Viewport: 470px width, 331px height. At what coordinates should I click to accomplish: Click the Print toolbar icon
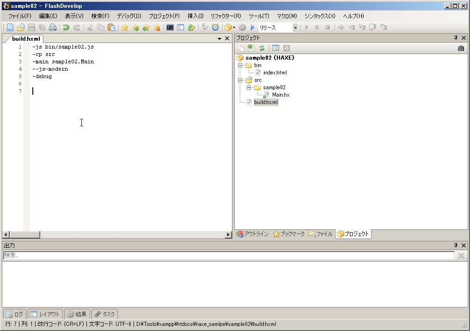point(53,28)
